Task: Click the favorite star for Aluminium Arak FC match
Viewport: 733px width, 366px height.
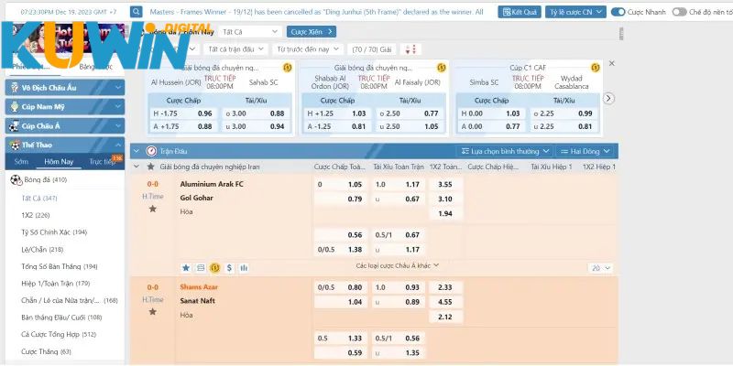Action: point(153,209)
